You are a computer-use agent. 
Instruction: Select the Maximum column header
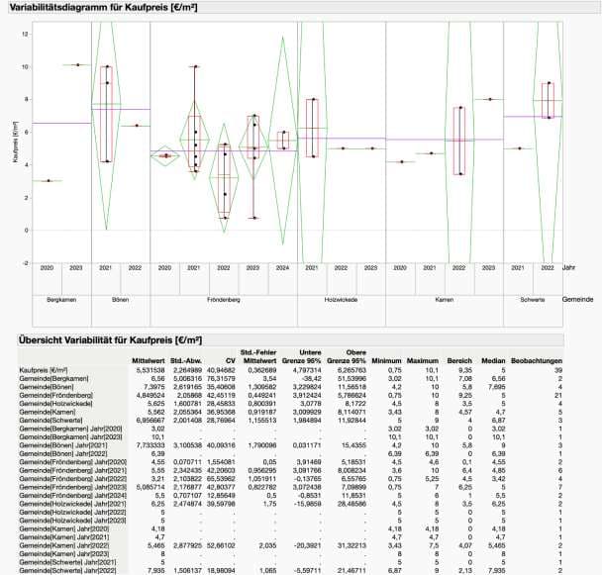(423, 361)
